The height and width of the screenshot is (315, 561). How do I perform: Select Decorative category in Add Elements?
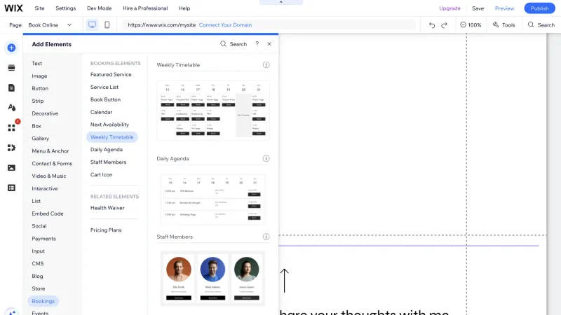click(45, 113)
